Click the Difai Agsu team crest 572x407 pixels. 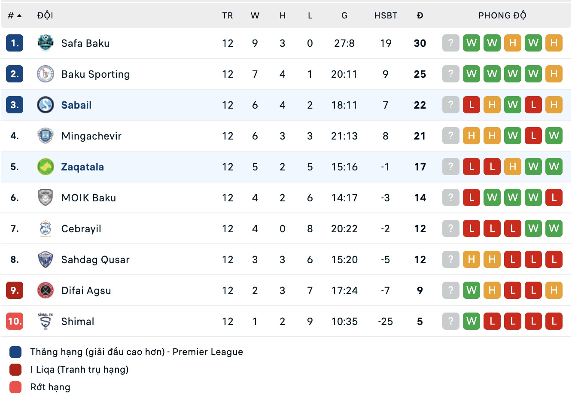(x=45, y=290)
